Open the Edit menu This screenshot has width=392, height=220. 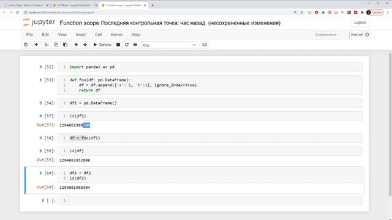click(x=45, y=35)
